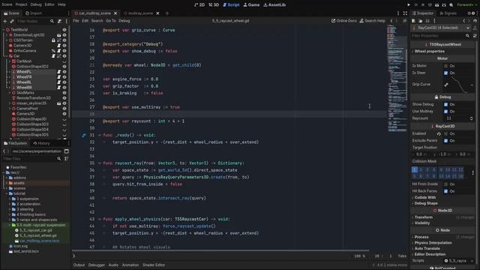This screenshot has height=270, width=480.
Task: Open script icon on Camera3D node
Action: pyautogui.click(x=59, y=45)
